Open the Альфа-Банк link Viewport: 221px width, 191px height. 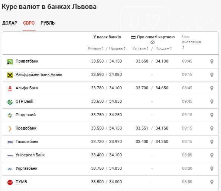point(27,88)
